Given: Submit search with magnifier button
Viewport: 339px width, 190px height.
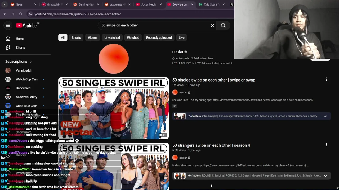Looking at the screenshot, I should (223, 25).
